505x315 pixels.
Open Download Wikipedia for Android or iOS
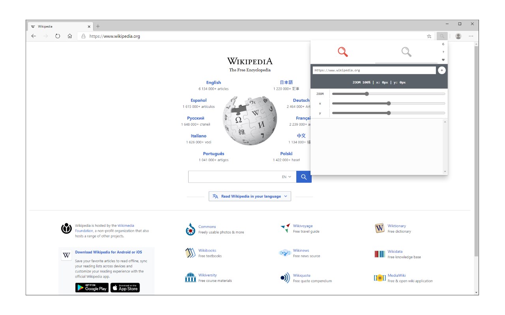(x=108, y=252)
